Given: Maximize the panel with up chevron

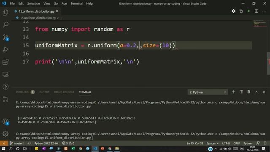Looking at the screenshot, I should [x=256, y=92].
